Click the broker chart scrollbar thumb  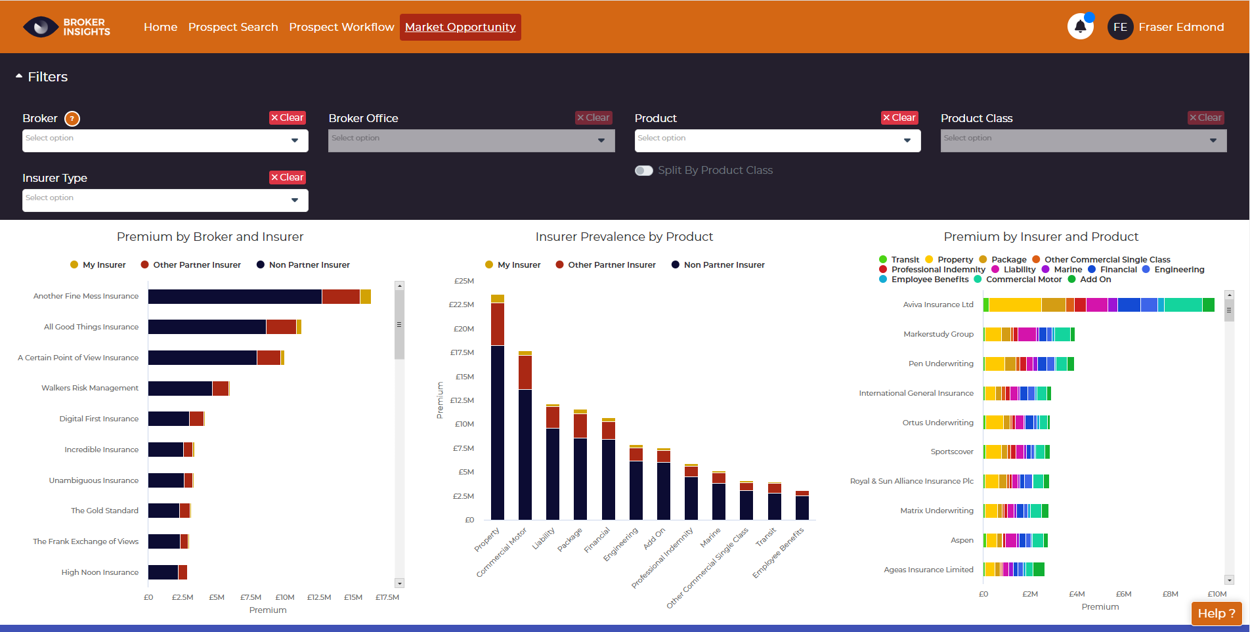pyautogui.click(x=399, y=325)
